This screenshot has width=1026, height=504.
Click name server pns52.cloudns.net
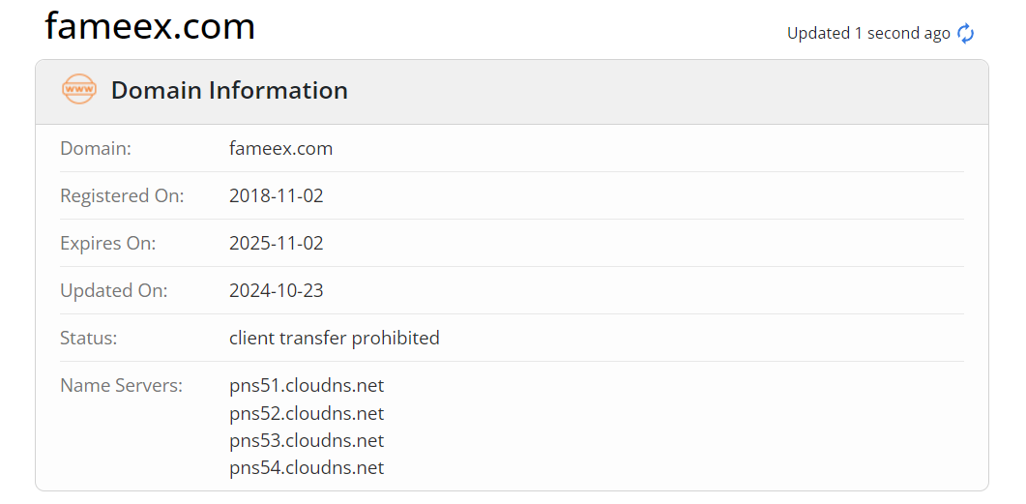(x=306, y=414)
